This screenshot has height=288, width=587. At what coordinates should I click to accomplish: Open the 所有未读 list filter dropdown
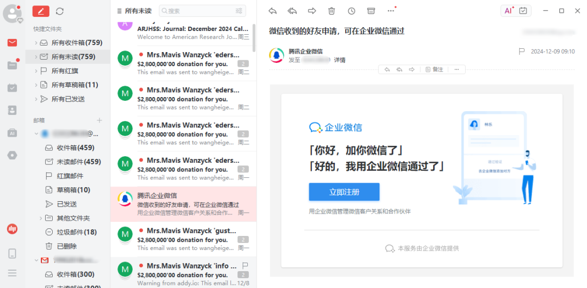click(x=134, y=11)
